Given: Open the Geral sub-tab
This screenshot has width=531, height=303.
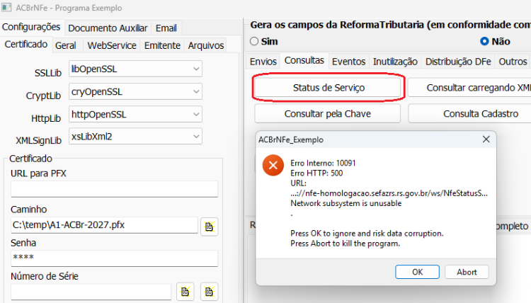Looking at the screenshot, I should point(66,45).
